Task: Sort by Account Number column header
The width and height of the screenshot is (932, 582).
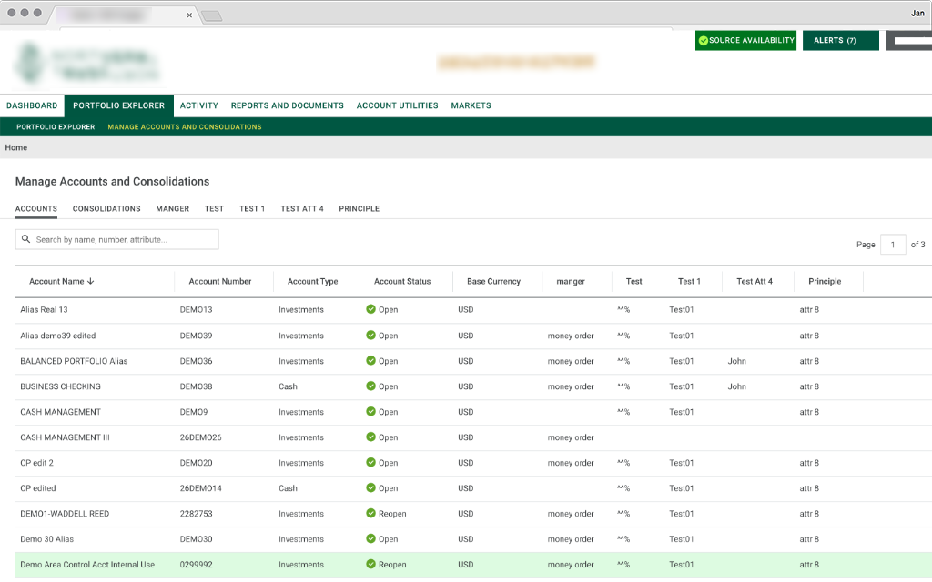Action: (220, 282)
